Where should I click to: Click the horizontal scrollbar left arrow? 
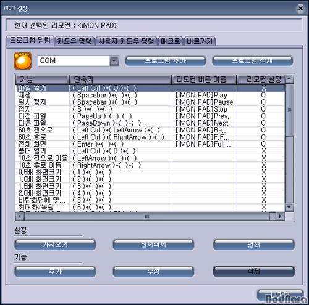(x=20, y=216)
